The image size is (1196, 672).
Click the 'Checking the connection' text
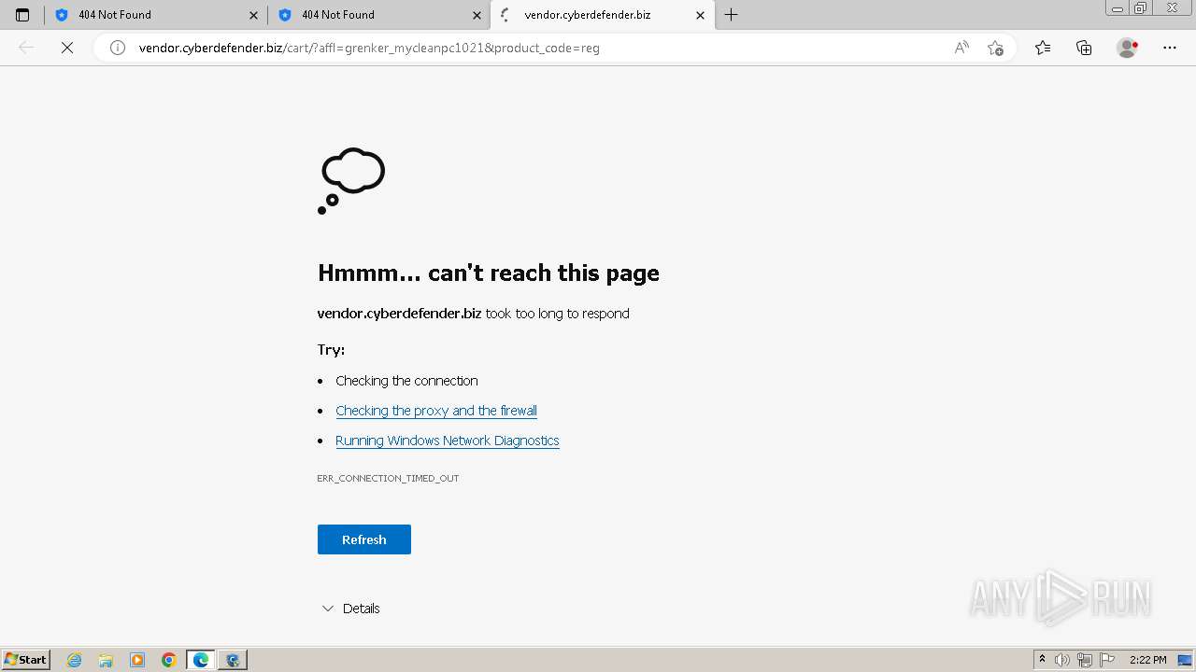[406, 381]
